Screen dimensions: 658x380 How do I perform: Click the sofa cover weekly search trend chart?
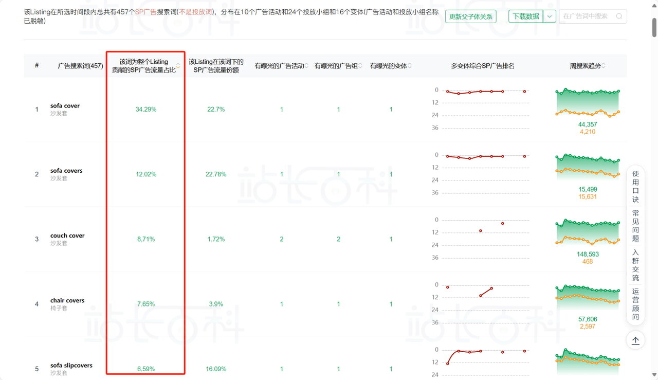pos(588,103)
